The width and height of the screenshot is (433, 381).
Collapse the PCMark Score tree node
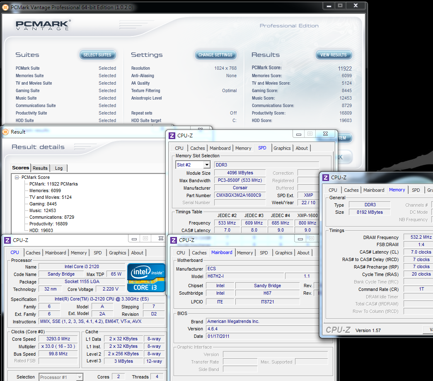pos(17,177)
